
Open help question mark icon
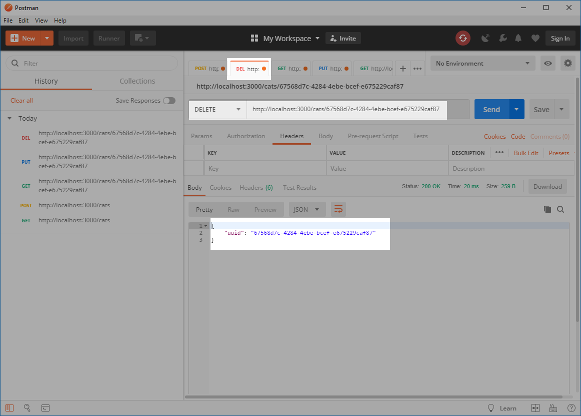pyautogui.click(x=571, y=408)
